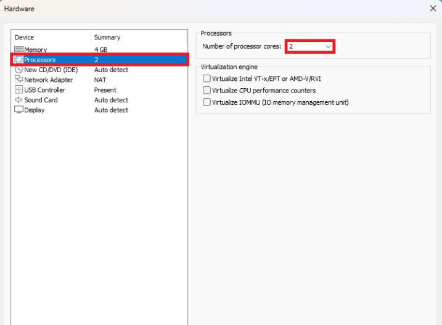Select the Network Adapter row label
442x325 pixels.
point(48,80)
